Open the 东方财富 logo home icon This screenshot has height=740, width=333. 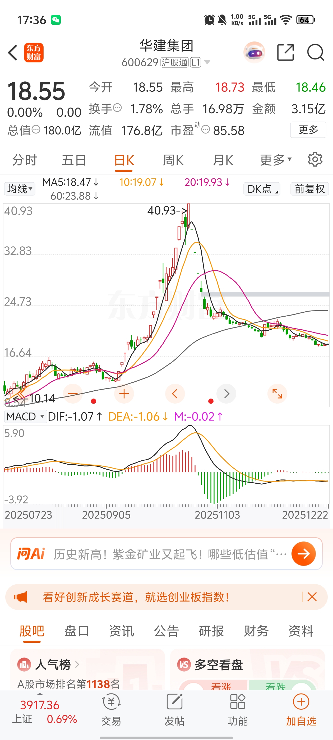[x=34, y=53]
